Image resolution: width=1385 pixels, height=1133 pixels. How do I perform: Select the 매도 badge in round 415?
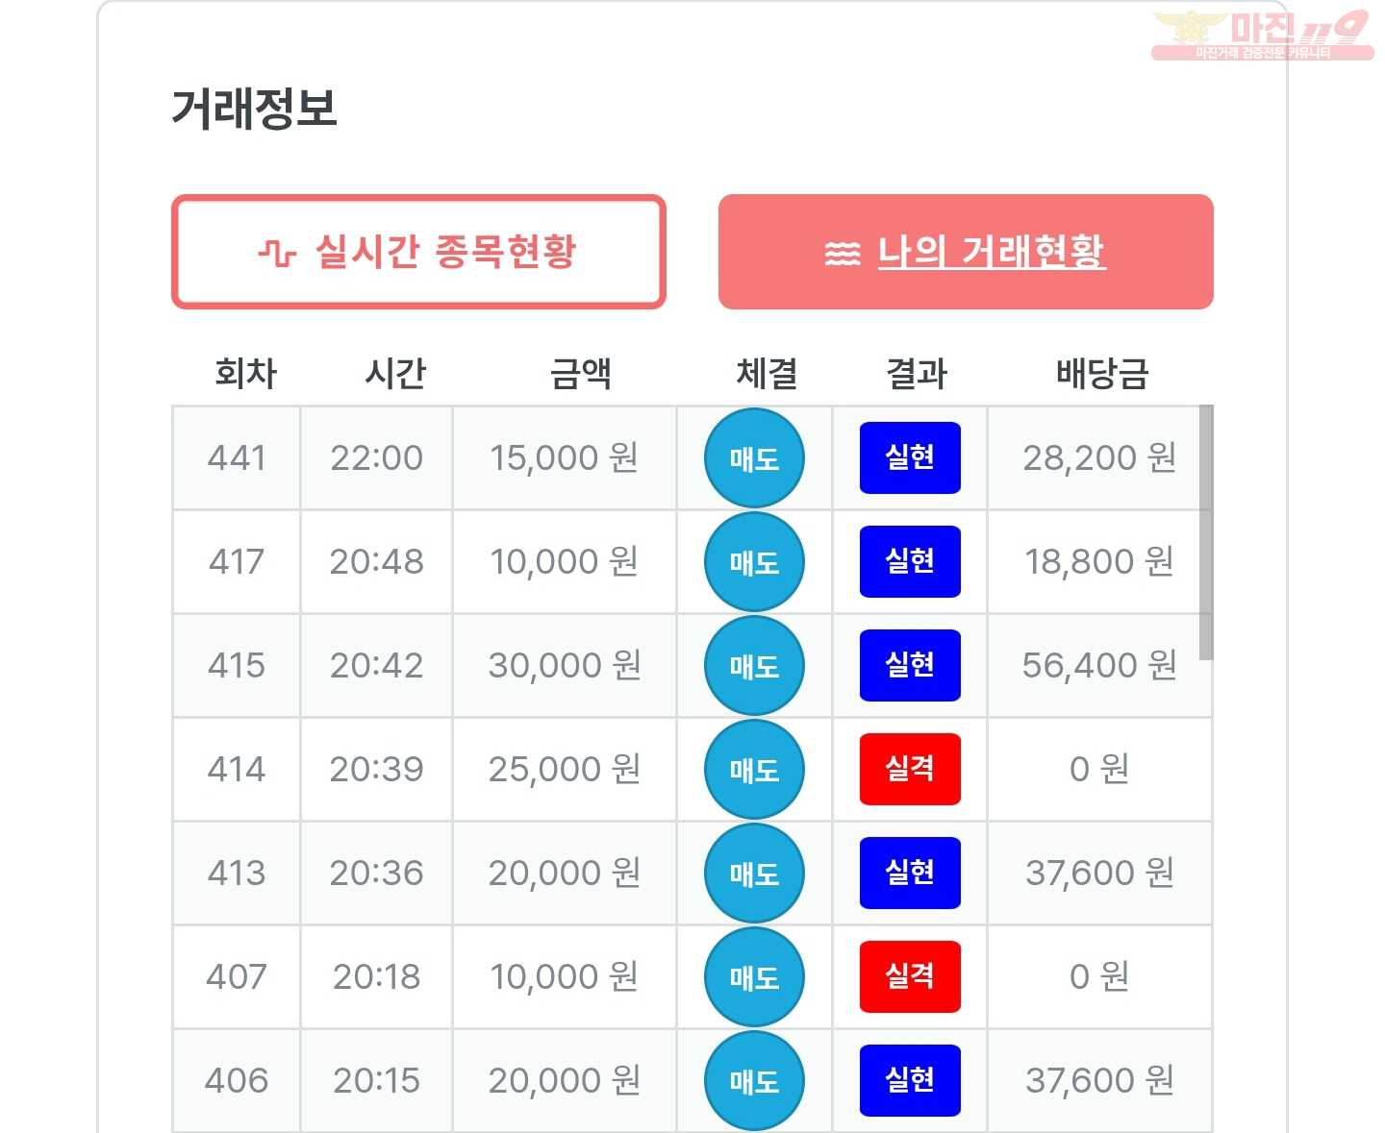[754, 666]
